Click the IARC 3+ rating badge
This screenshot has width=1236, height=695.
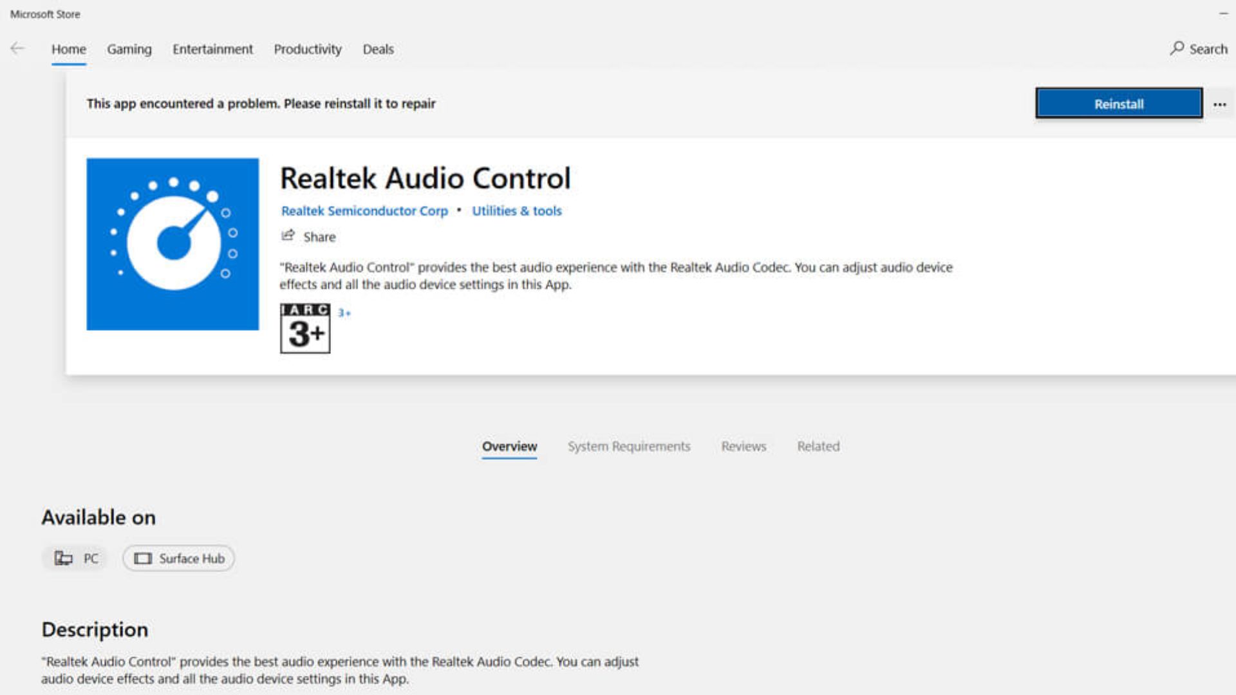305,328
